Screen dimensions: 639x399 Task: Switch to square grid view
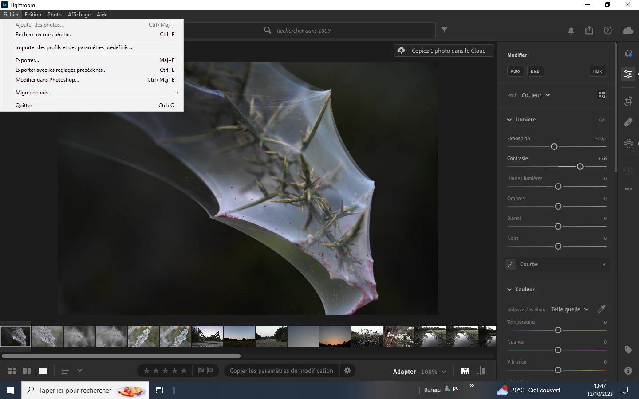pyautogui.click(x=27, y=371)
